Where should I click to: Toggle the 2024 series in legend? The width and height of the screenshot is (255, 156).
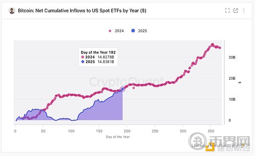(x=116, y=31)
